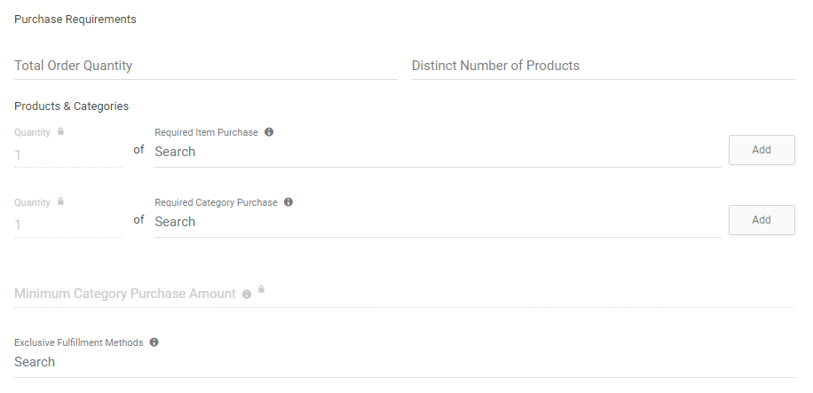813x393 pixels.
Task: Focus the Total Order Quantity field
Action: click(206, 66)
